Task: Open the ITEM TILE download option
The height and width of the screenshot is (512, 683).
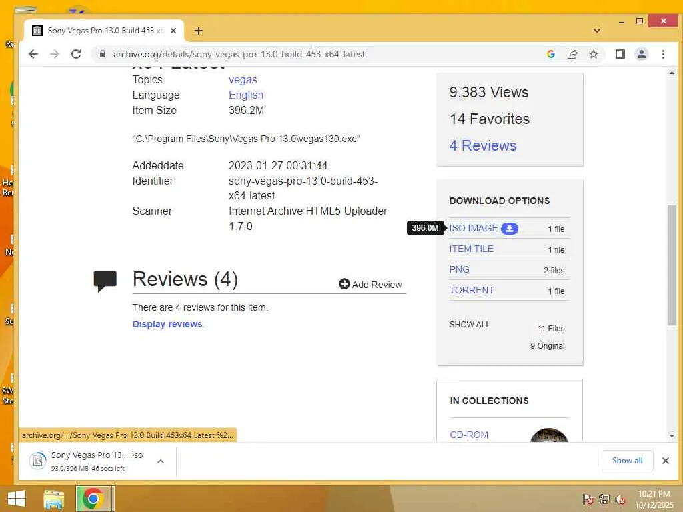Action: [472, 249]
